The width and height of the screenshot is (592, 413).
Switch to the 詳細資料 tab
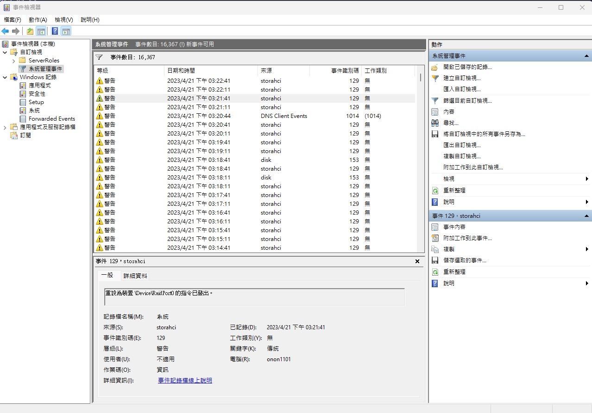pos(135,276)
